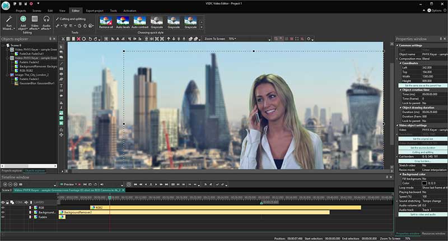Collapse the Coordinates section in properties
This screenshot has width=448, height=241.
[400, 63]
